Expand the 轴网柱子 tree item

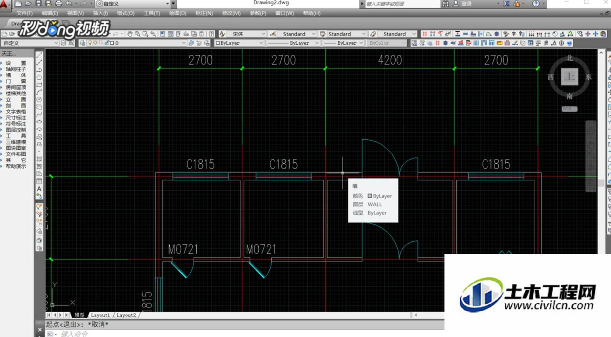(x=16, y=69)
